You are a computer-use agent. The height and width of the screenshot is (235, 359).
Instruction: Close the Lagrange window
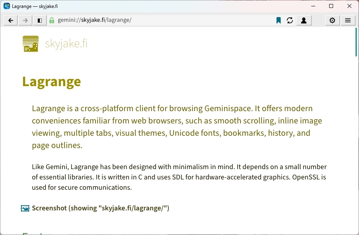point(349,6)
